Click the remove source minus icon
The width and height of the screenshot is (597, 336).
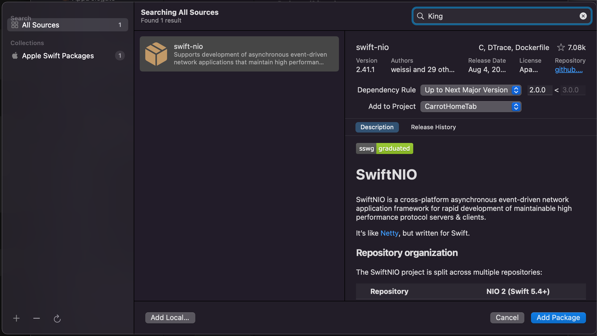click(37, 318)
